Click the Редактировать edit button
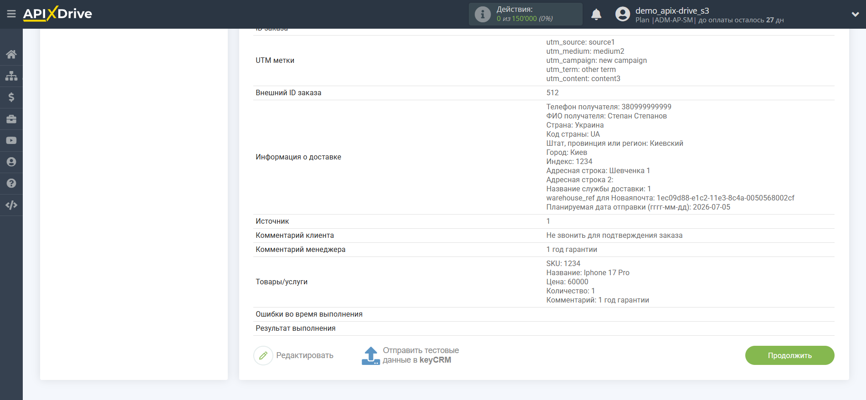This screenshot has width=866, height=400. [x=294, y=355]
